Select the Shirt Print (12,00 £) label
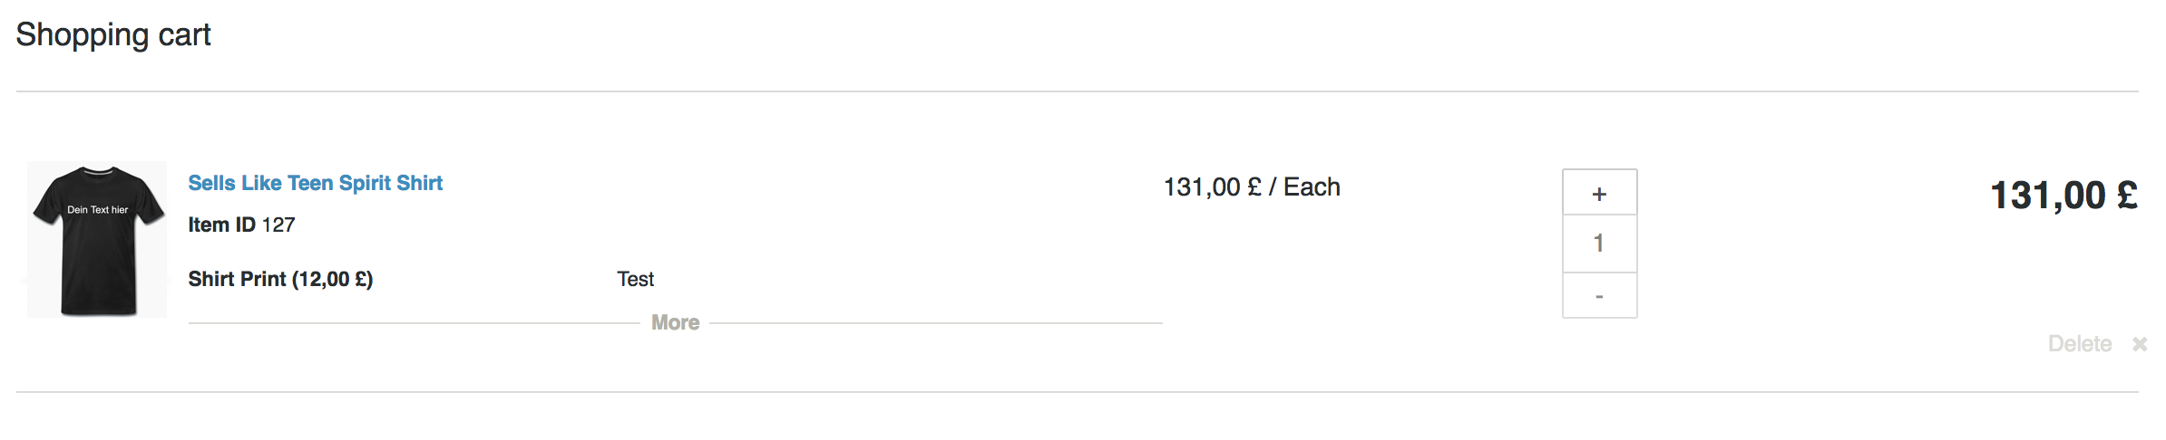 click(280, 279)
